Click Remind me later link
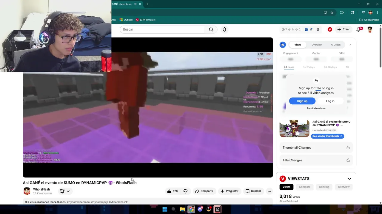Image resolution: width=382 pixels, height=214 pixels. coord(316,108)
